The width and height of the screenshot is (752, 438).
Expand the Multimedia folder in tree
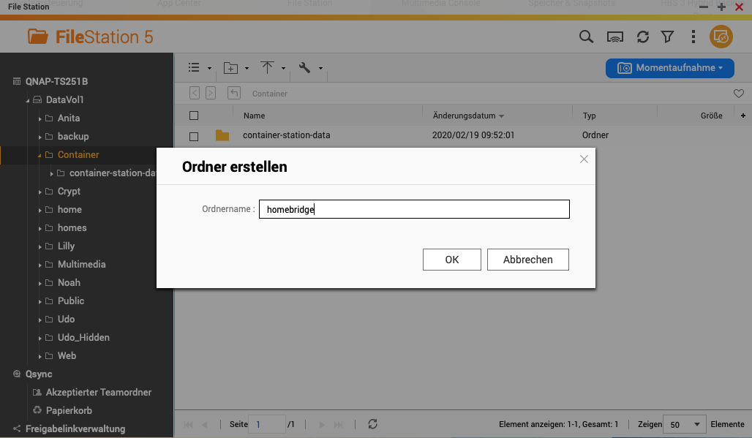pyautogui.click(x=40, y=265)
